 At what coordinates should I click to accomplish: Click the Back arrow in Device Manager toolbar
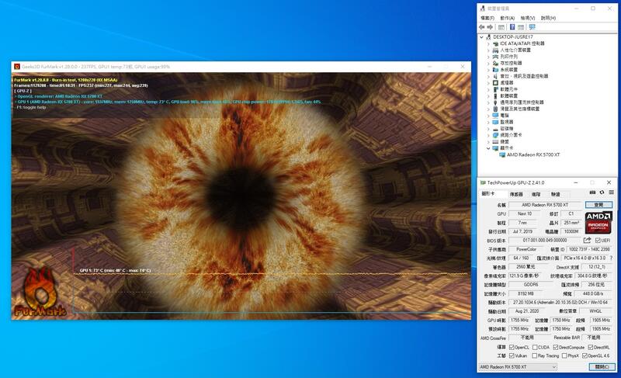pos(481,27)
